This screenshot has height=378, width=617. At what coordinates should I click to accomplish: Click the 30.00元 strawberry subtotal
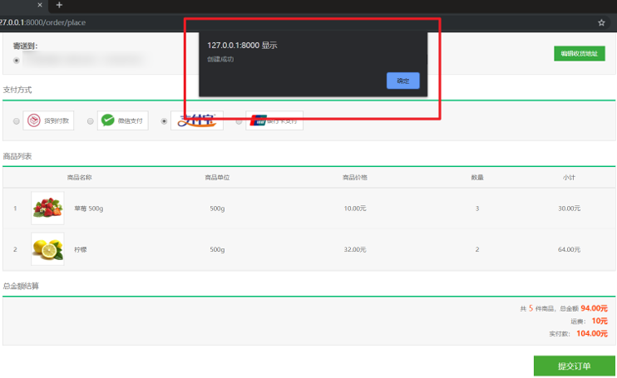569,209
